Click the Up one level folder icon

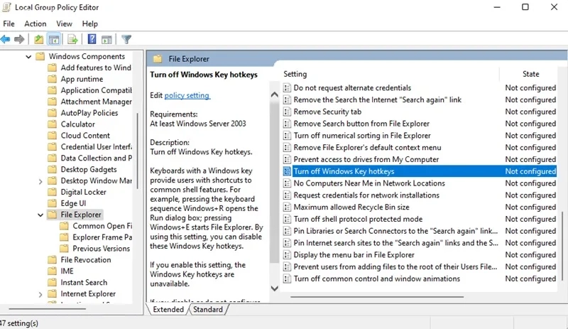point(39,39)
